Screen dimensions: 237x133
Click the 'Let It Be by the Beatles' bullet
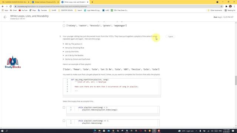(74, 55)
